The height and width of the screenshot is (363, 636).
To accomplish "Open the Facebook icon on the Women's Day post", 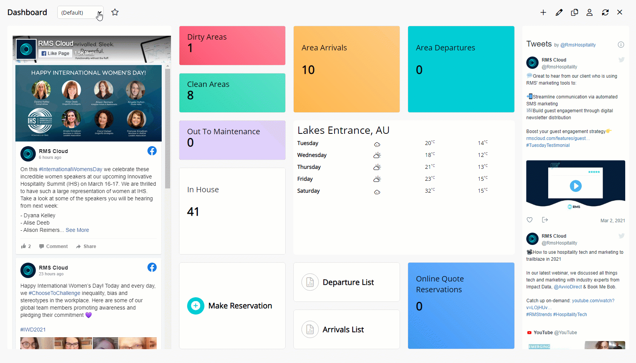I will 152,151.
